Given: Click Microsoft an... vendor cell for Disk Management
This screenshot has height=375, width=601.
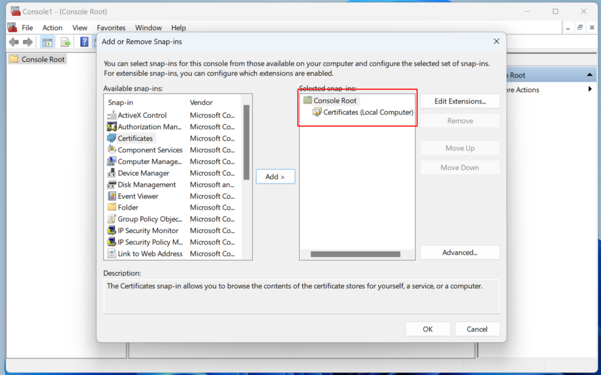Looking at the screenshot, I should point(212,185).
